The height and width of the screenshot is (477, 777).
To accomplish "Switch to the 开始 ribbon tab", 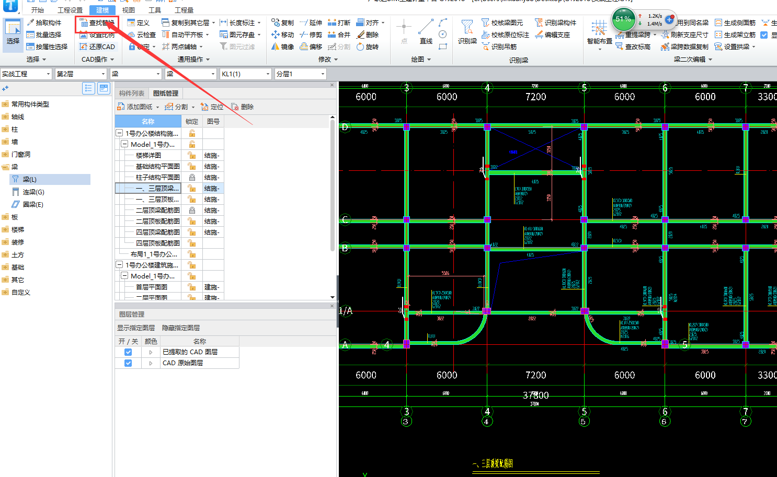I will pos(38,10).
